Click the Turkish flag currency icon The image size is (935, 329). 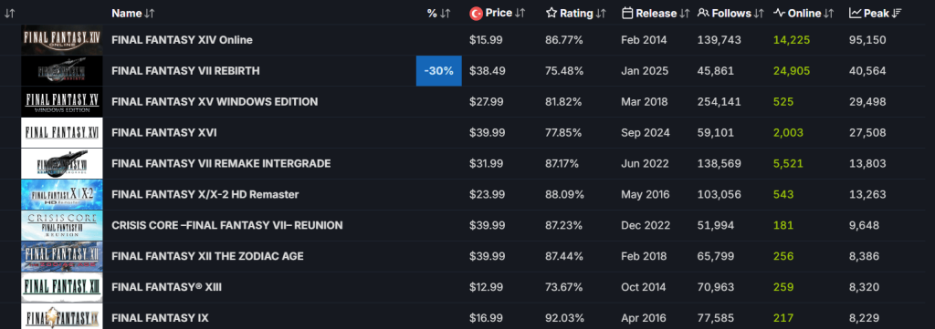(476, 13)
